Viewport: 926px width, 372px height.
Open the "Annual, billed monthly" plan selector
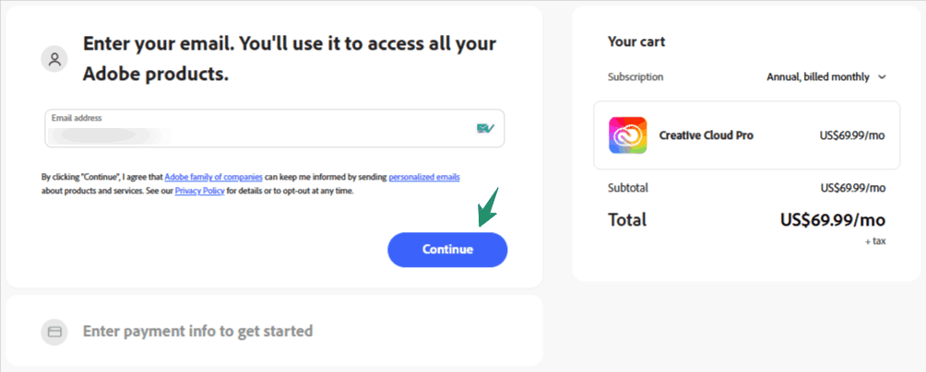point(818,77)
